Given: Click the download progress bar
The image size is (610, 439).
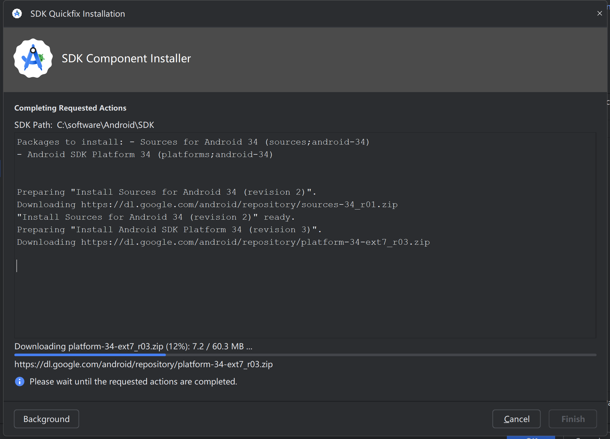Looking at the screenshot, I should [305, 355].
